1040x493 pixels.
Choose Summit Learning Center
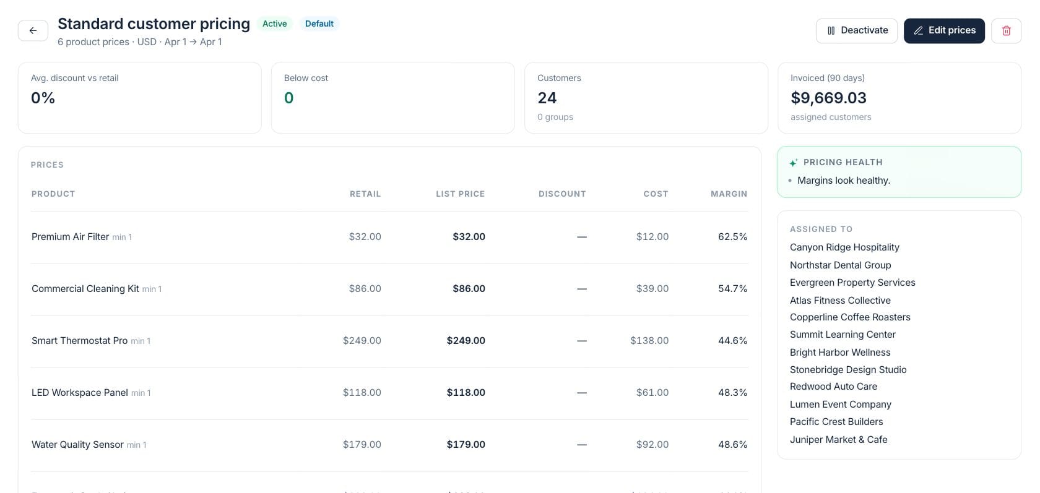pos(843,335)
